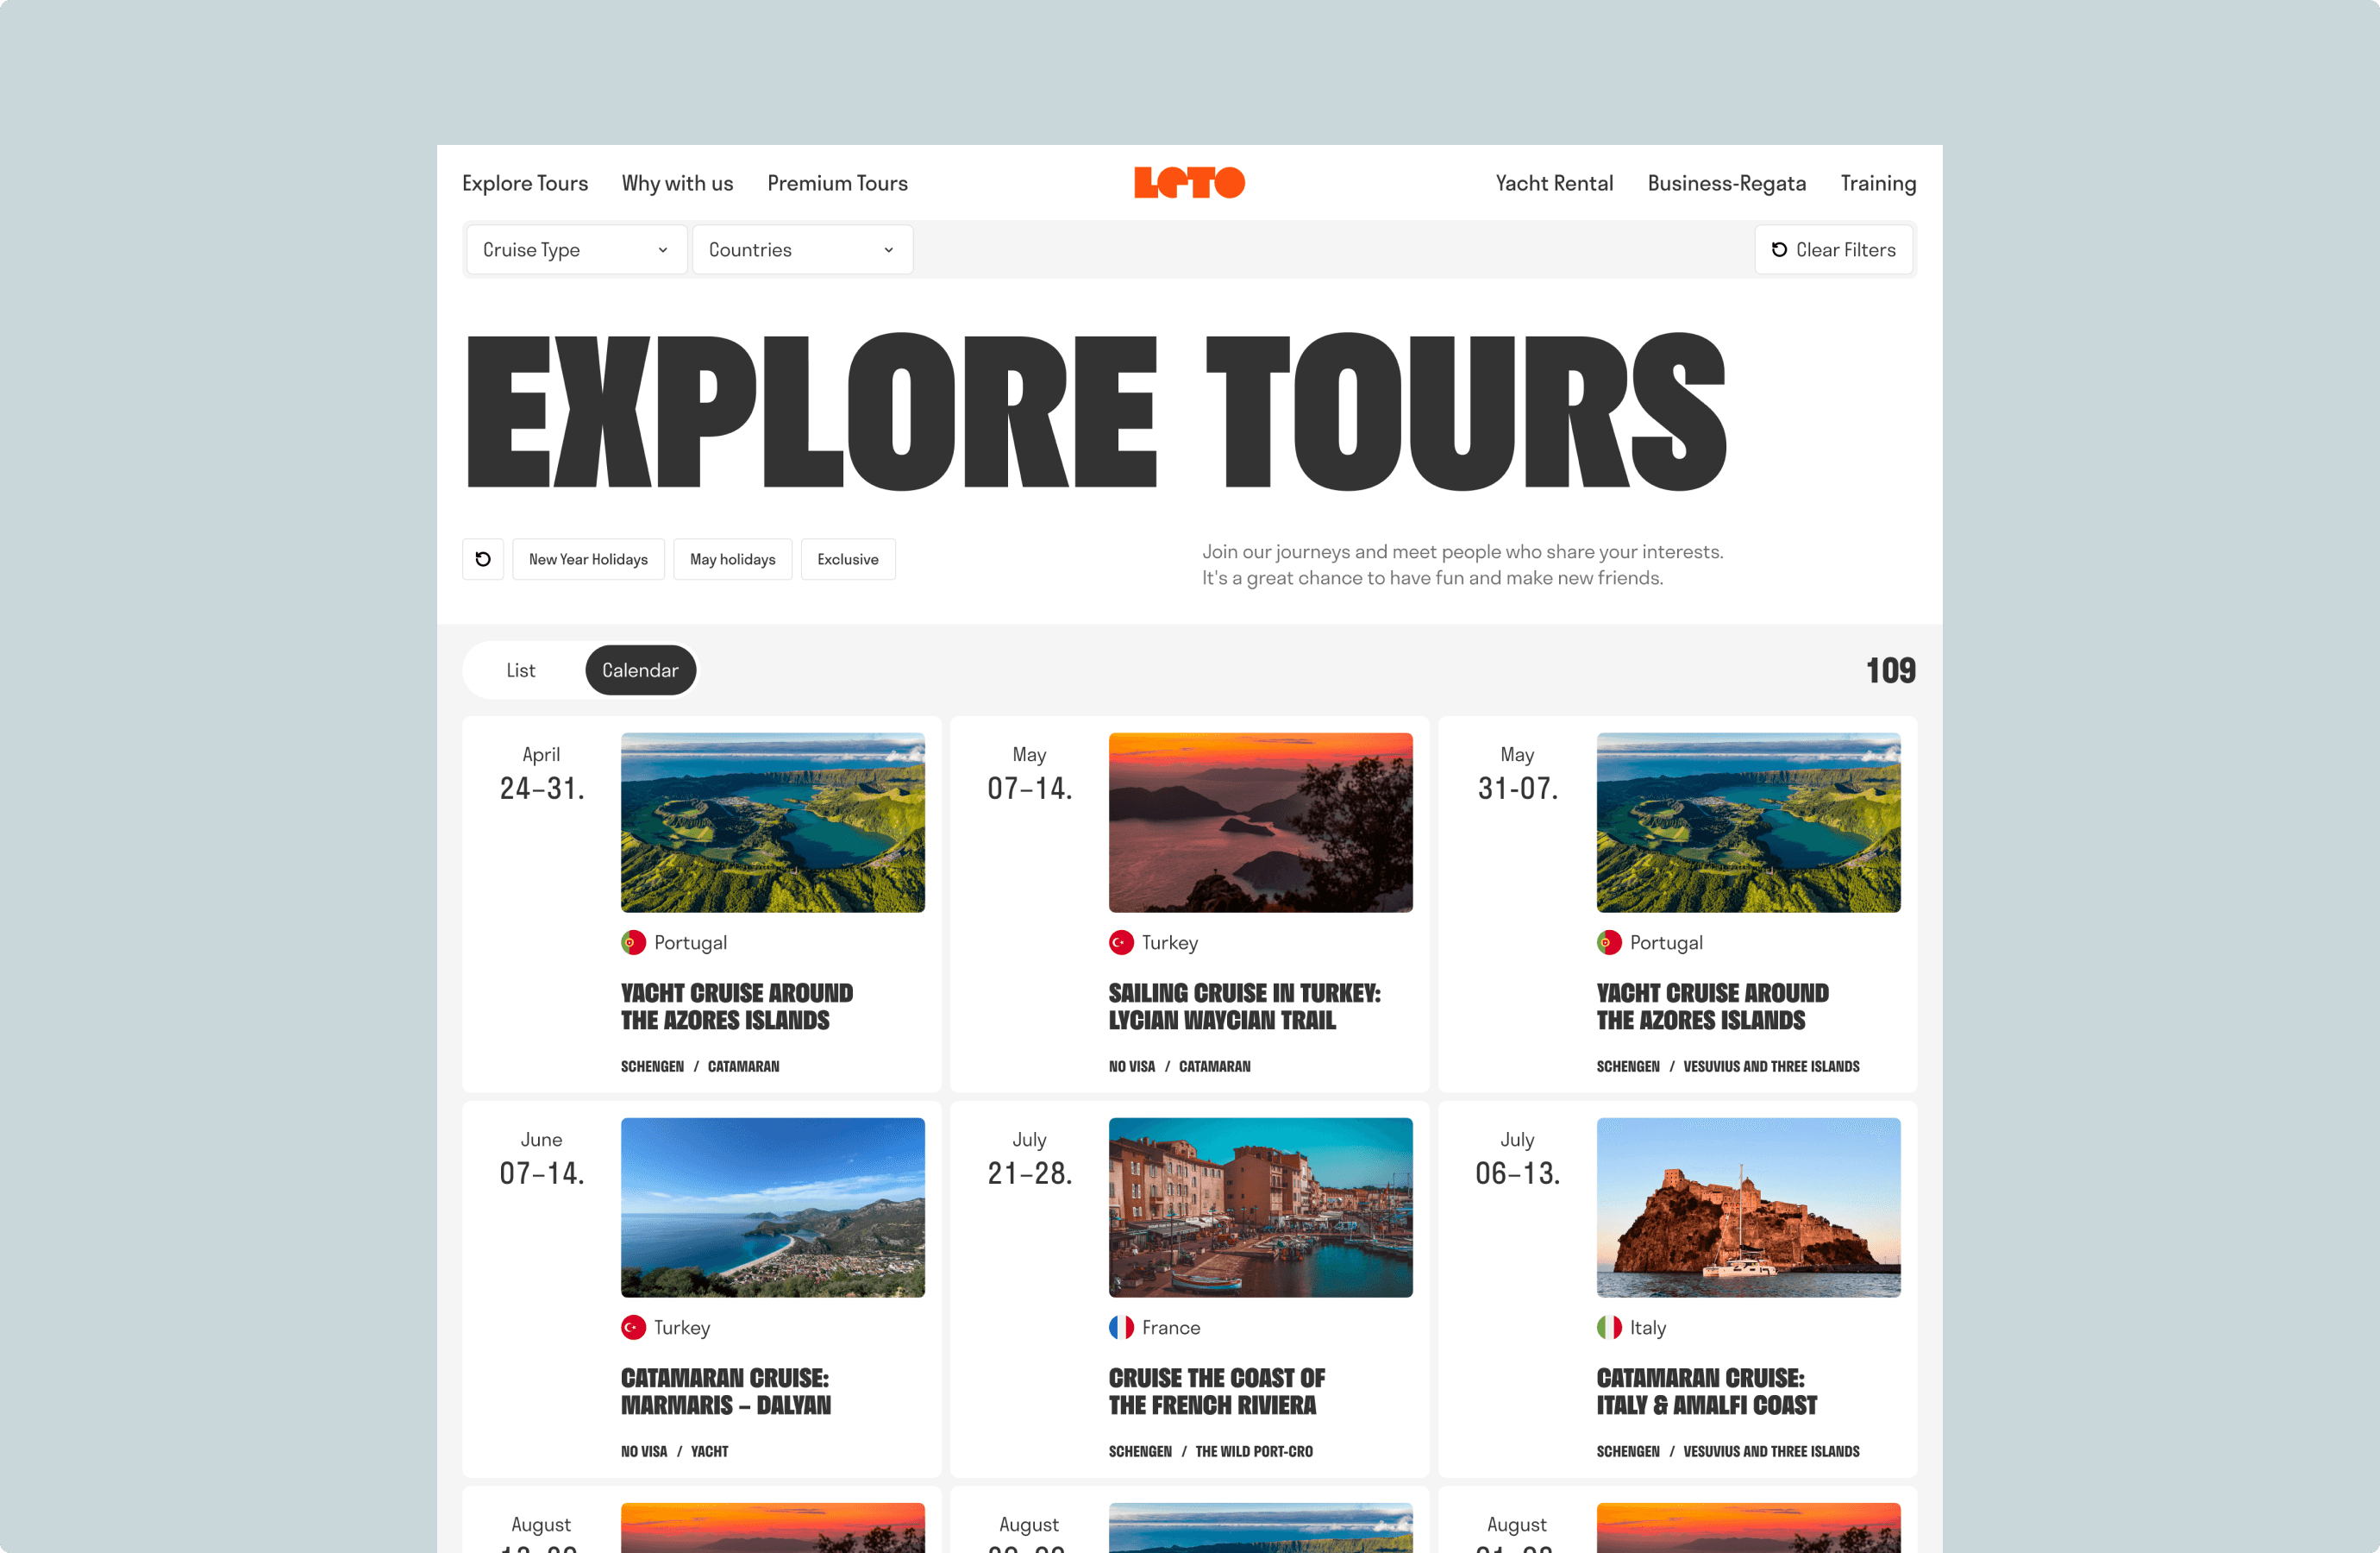
Task: Go to Yacht Rental page
Action: click(1554, 183)
